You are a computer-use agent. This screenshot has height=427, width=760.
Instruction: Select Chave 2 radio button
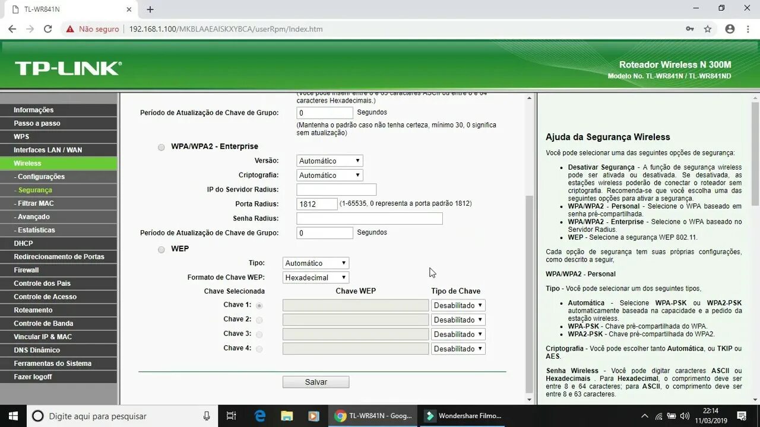(x=259, y=320)
